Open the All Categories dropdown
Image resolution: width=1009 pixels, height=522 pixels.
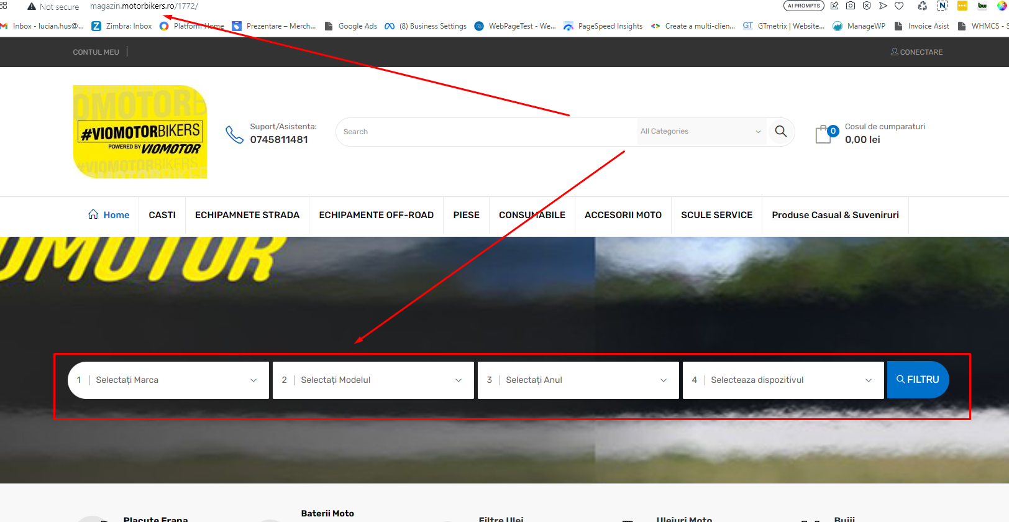click(701, 132)
